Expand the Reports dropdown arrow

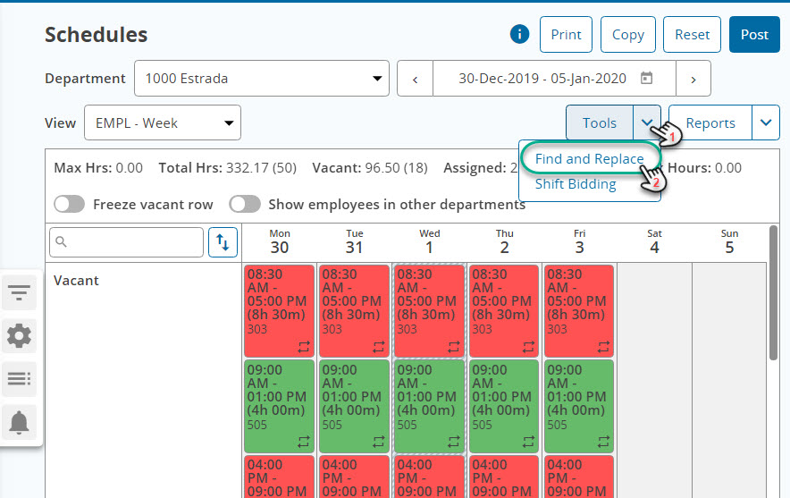click(766, 122)
